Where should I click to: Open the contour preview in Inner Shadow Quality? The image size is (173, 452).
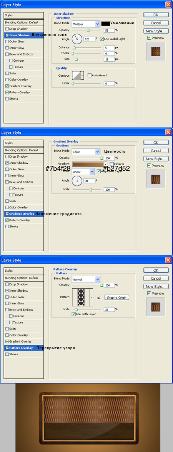pyautogui.click(x=76, y=76)
